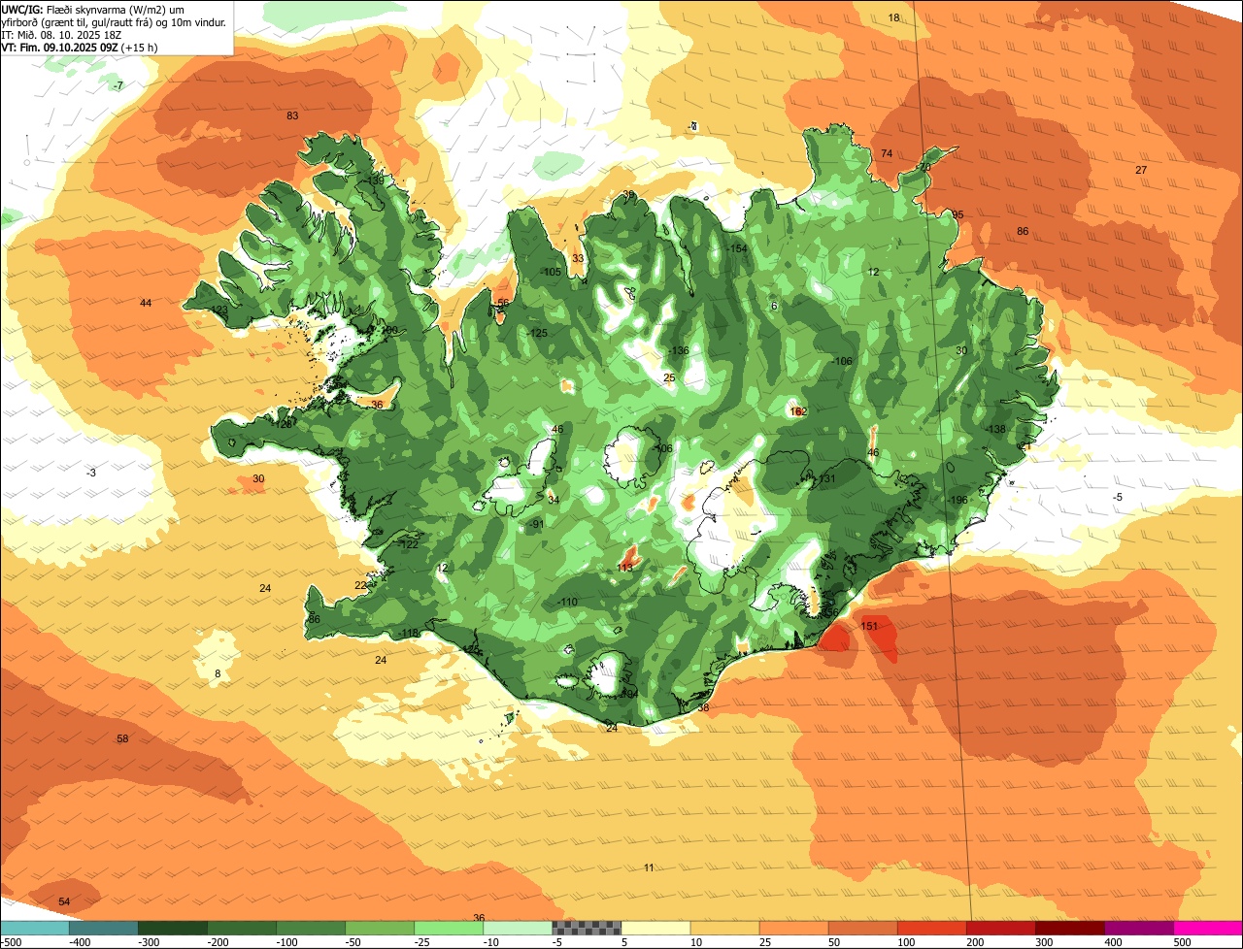Click the value -154 in north Iceland
Screen dimensions: 1243x949
[737, 249]
